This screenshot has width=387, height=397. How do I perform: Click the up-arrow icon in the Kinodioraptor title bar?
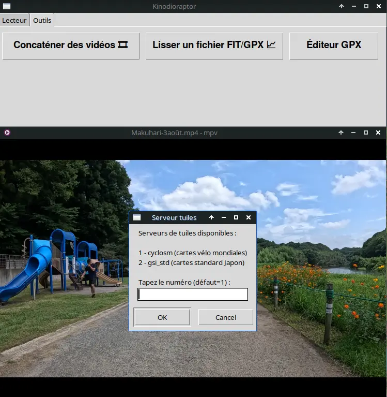[341, 6]
